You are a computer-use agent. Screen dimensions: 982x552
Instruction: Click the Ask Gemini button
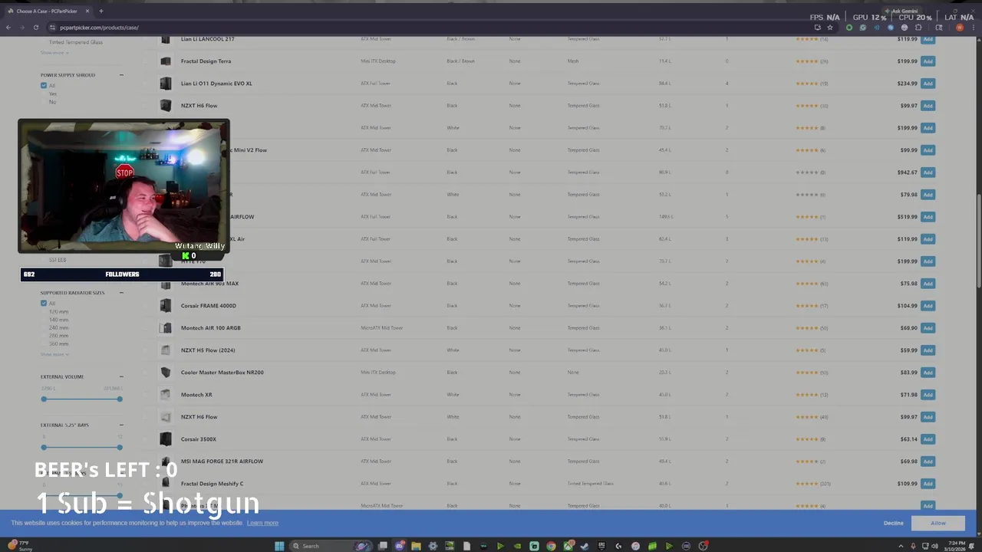click(901, 11)
